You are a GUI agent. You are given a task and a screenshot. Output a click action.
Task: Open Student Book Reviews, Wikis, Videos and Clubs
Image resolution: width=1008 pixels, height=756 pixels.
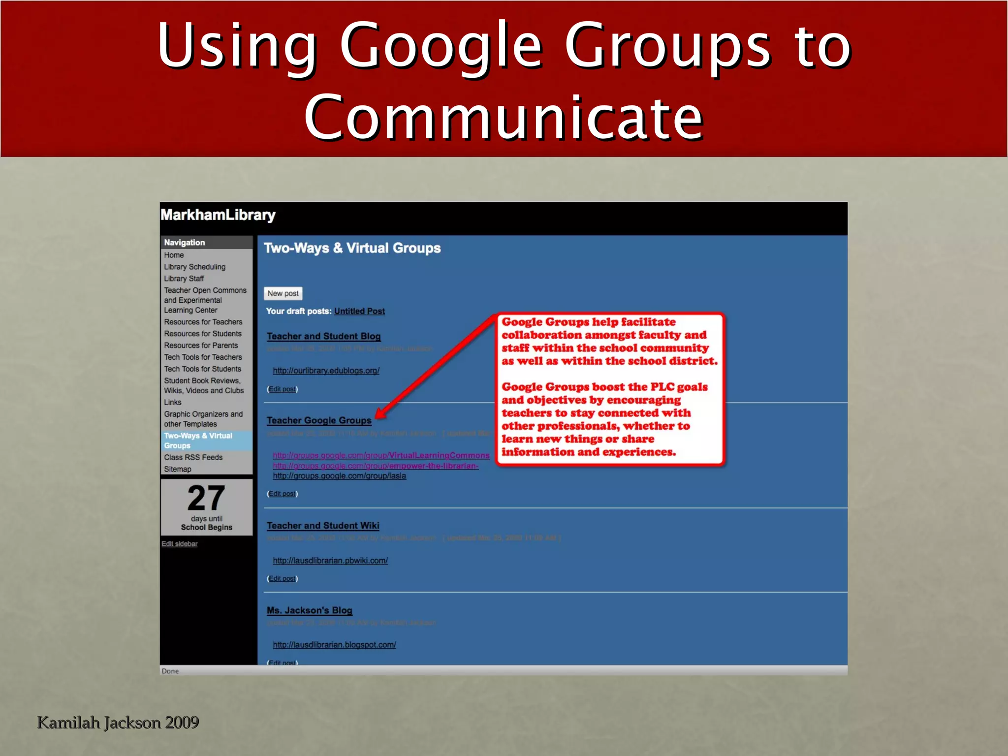pos(204,385)
